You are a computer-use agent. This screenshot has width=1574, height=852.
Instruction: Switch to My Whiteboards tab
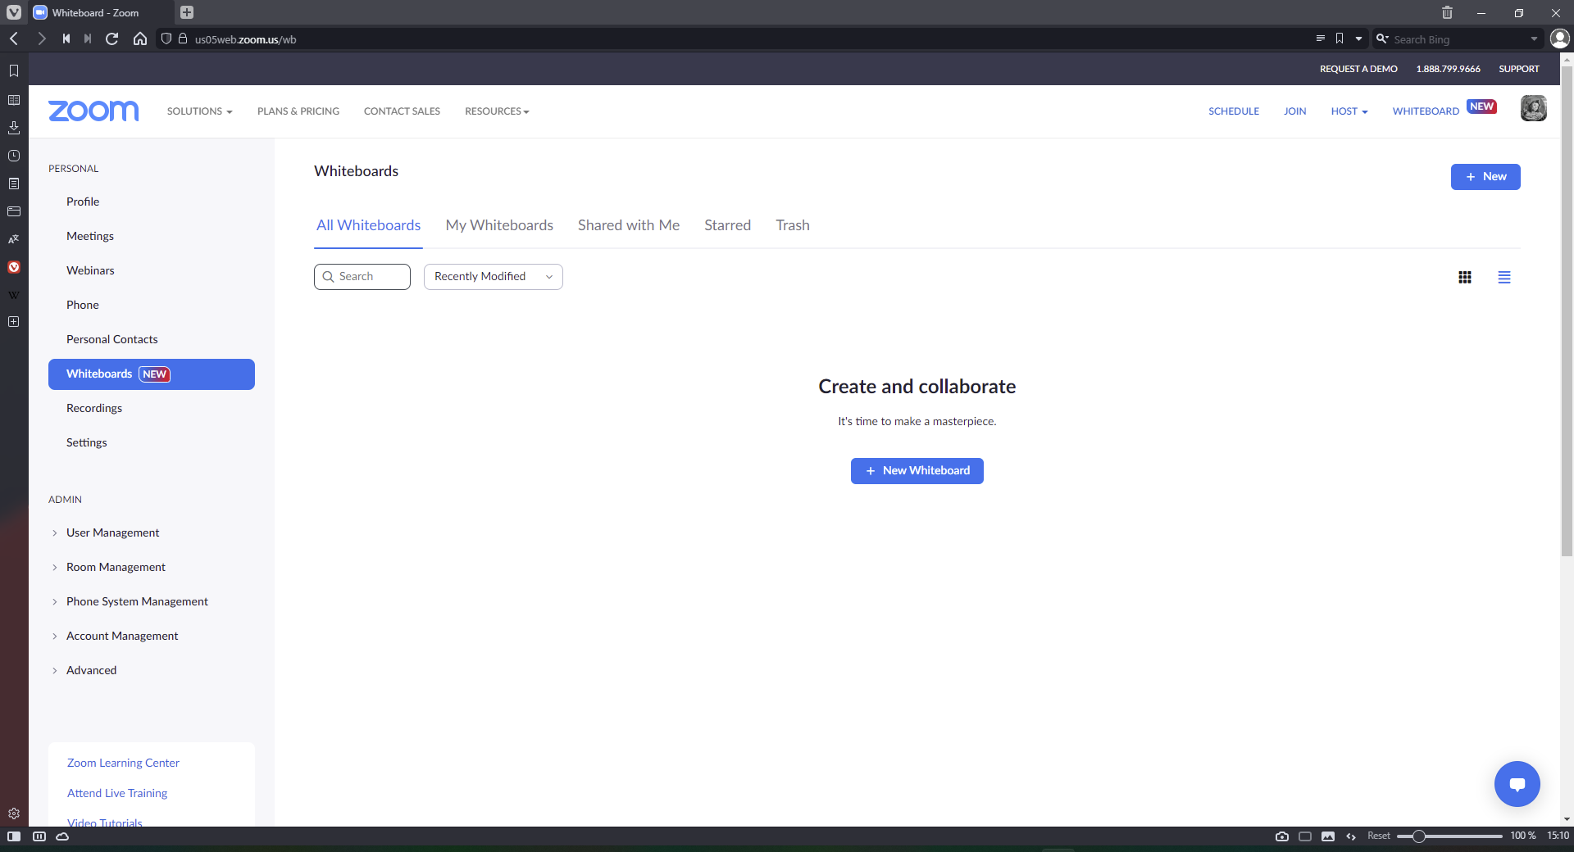499,225
